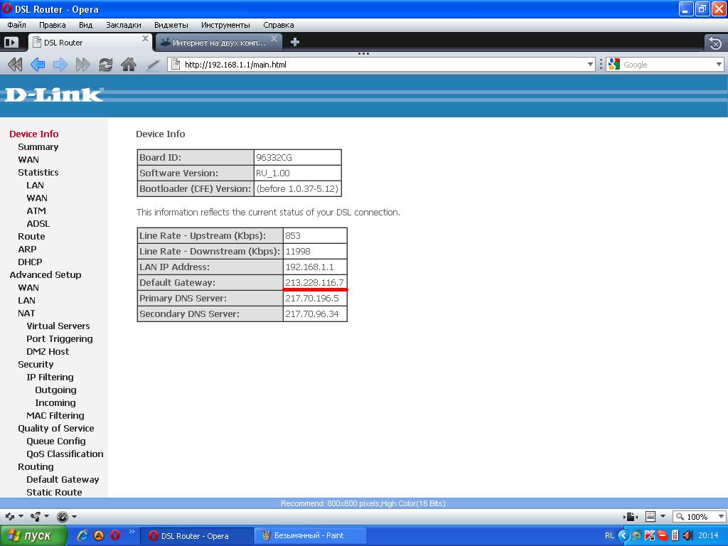Open Virtual Servers under NAT

point(58,326)
